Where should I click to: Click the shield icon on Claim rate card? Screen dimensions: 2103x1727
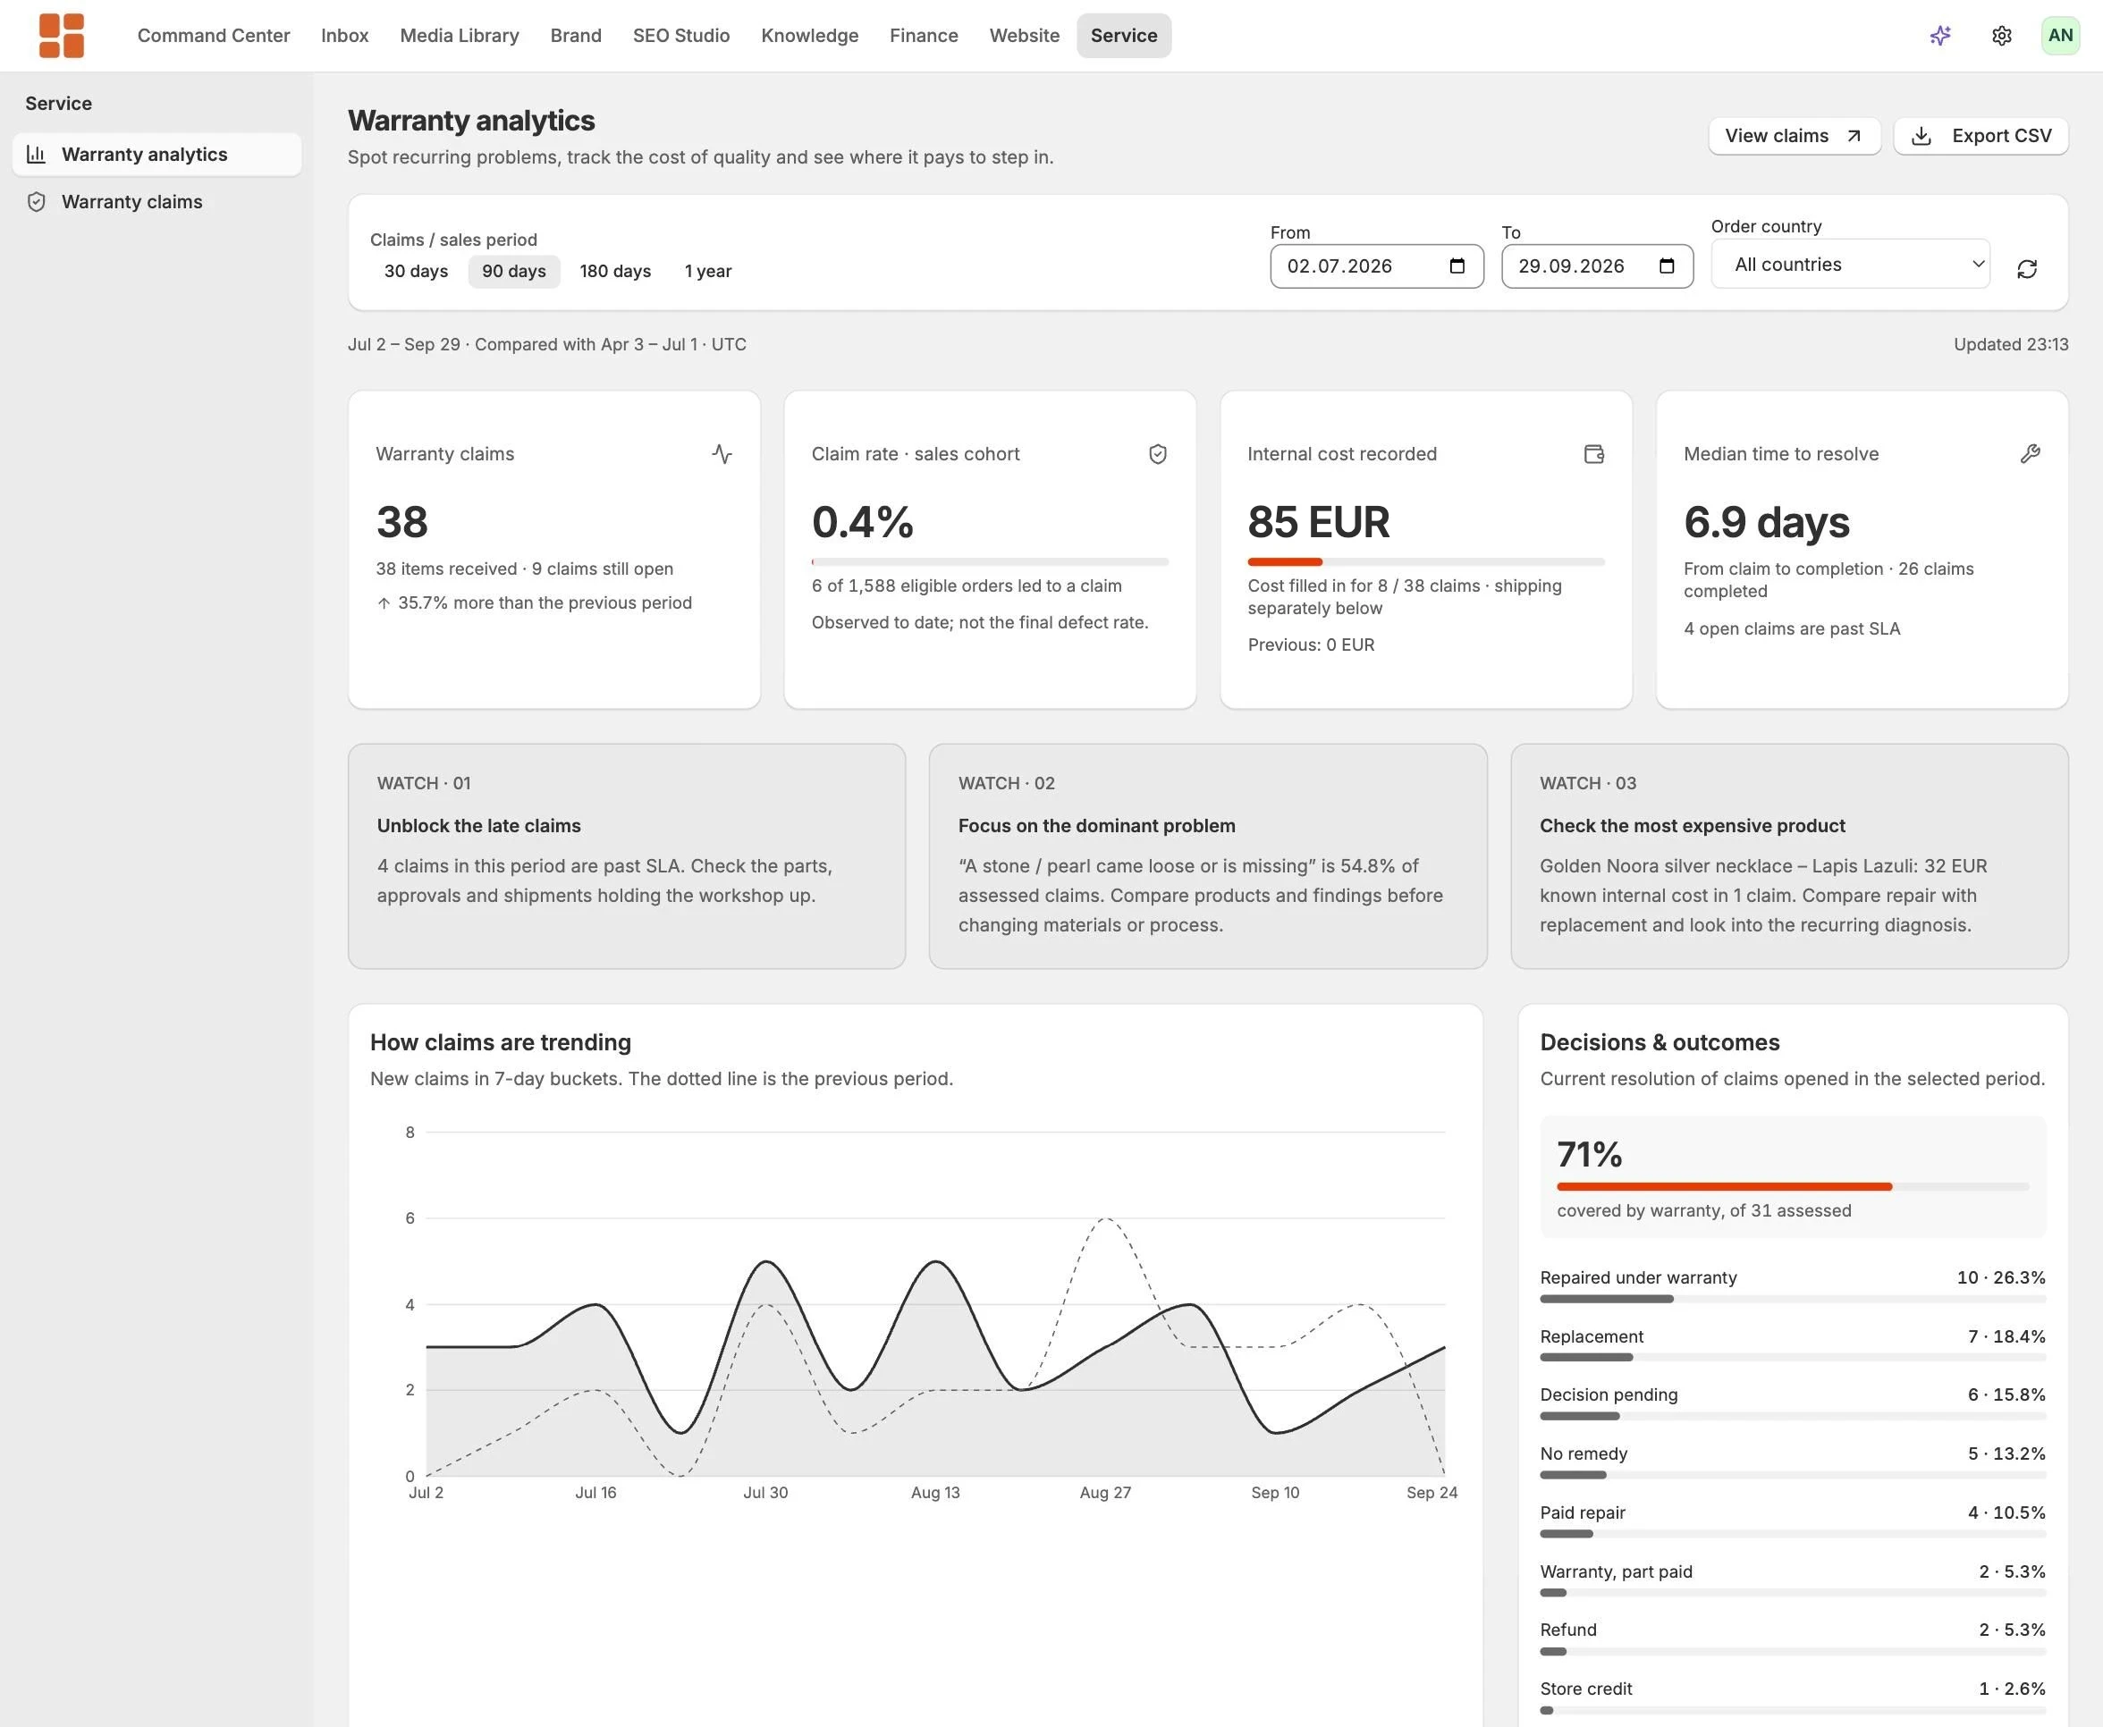tap(1158, 455)
